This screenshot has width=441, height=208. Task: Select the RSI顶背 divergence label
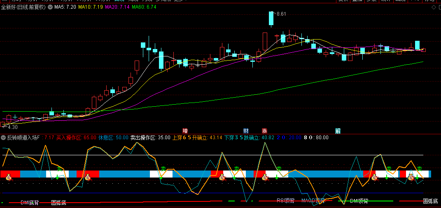(x=285, y=201)
